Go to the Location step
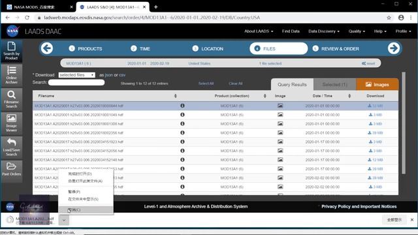Viewport: 418px width, 235px height. (208, 49)
